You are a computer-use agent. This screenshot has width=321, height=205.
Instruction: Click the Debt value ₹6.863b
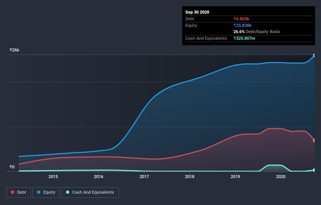click(241, 19)
